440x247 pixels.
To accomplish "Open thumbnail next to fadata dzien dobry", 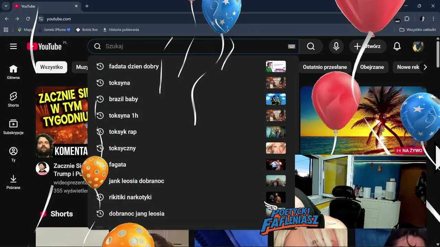I will click(276, 66).
